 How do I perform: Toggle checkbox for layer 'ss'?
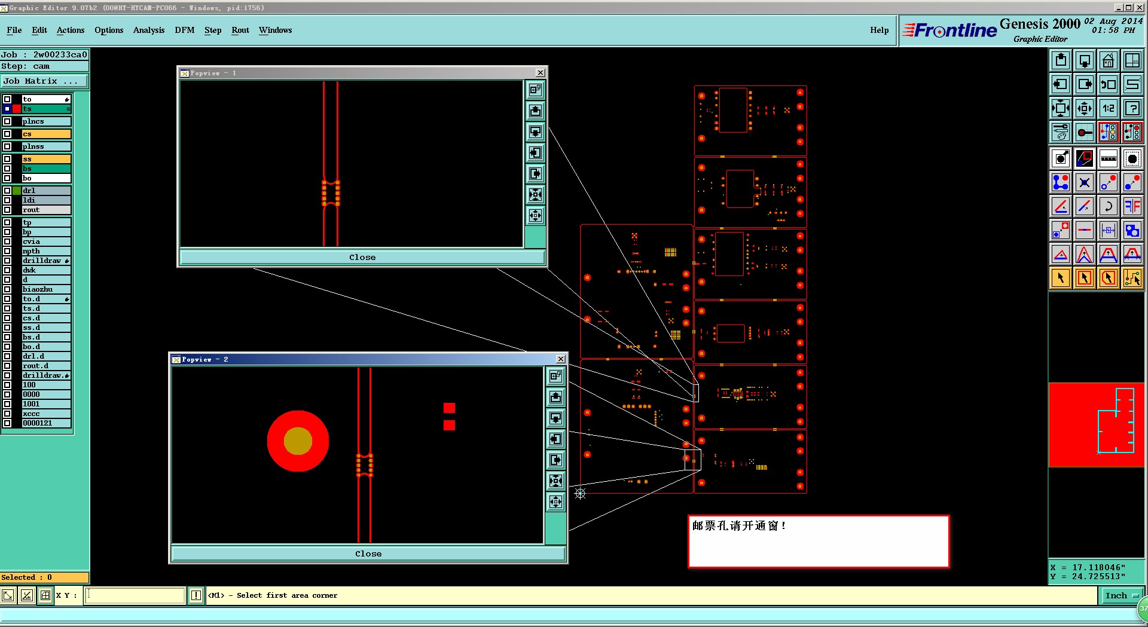pos(7,159)
